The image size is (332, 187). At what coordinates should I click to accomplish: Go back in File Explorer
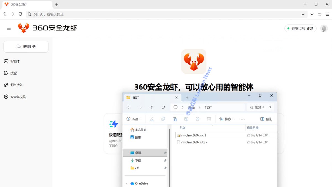pos(129,107)
